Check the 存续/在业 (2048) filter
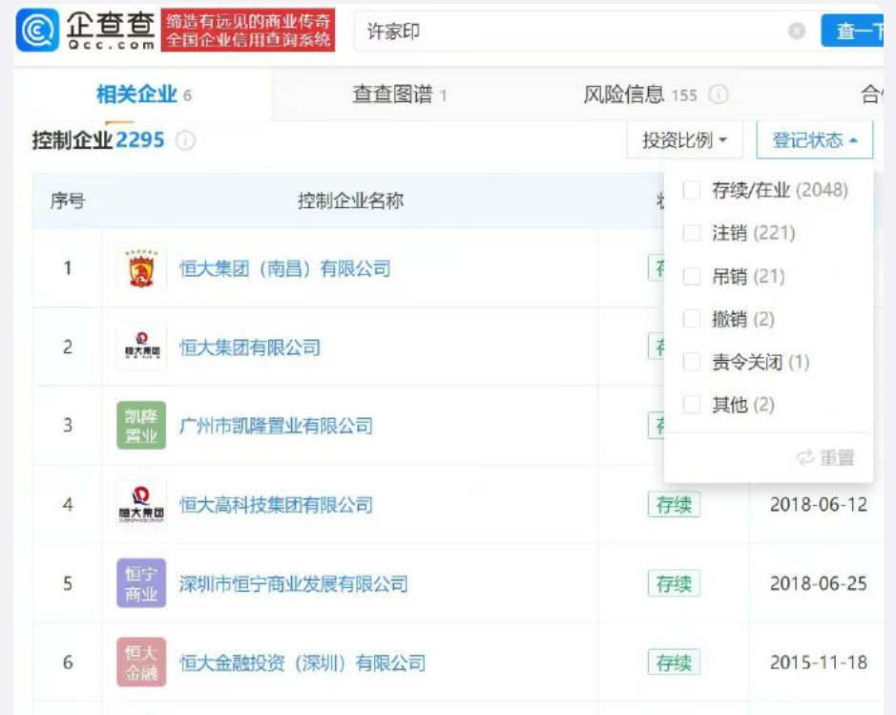This screenshot has width=896, height=715. (x=692, y=191)
